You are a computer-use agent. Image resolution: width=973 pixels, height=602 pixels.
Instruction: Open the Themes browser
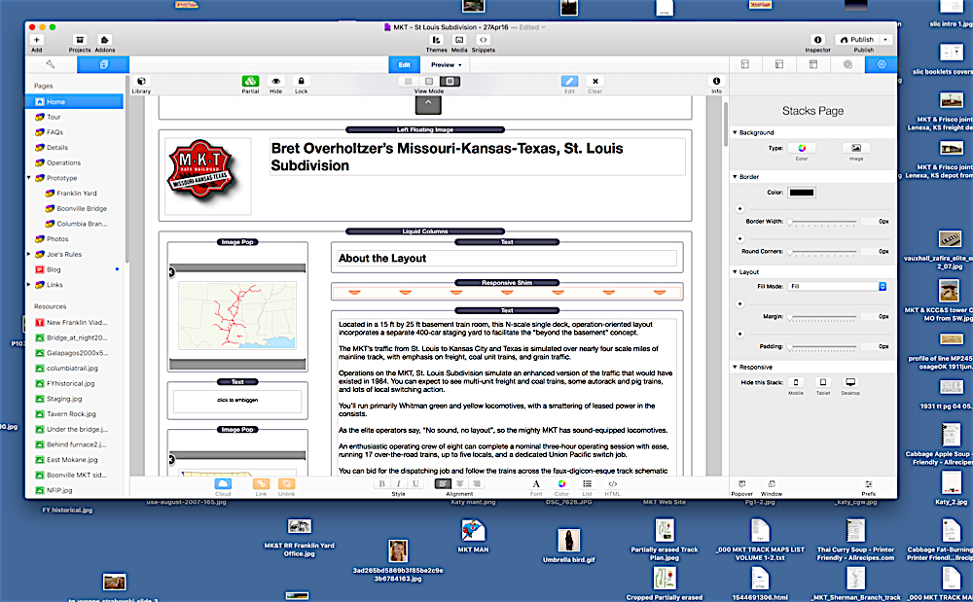[x=436, y=40]
